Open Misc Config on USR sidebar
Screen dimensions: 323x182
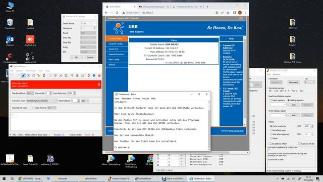pos(117,60)
